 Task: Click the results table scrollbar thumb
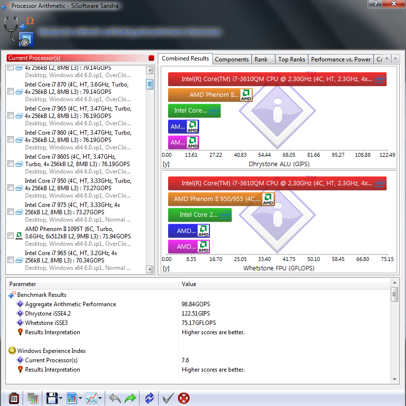click(395, 294)
